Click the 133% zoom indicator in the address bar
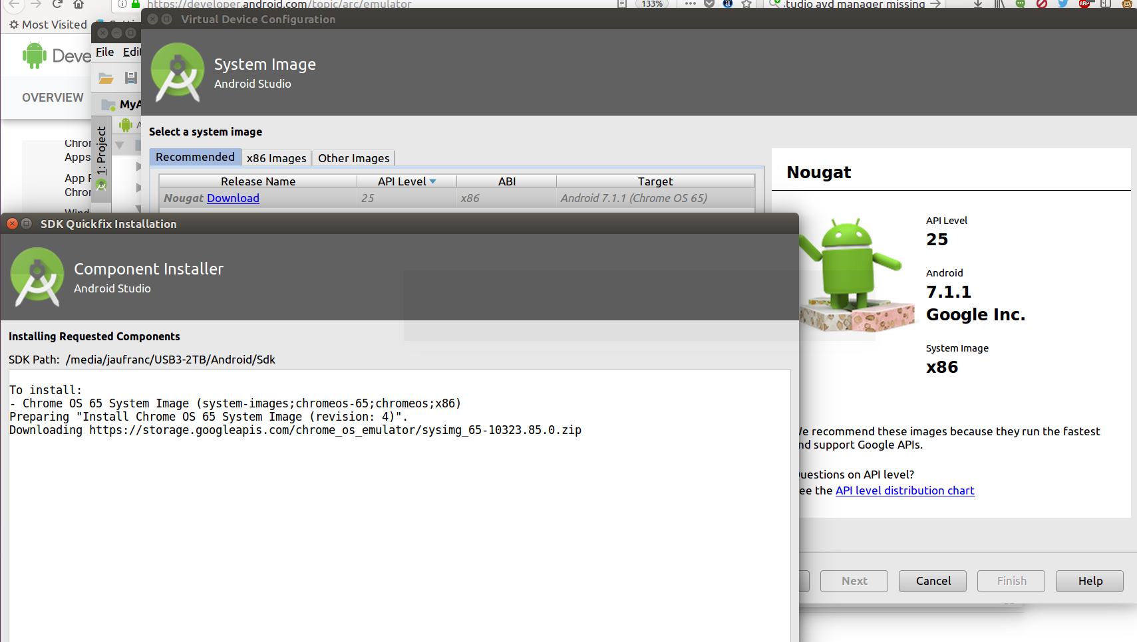The height and width of the screenshot is (642, 1137). pos(652,4)
